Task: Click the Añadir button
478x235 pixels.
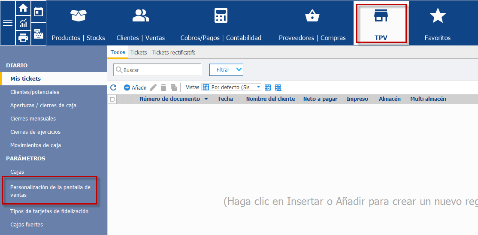Action: (135, 88)
